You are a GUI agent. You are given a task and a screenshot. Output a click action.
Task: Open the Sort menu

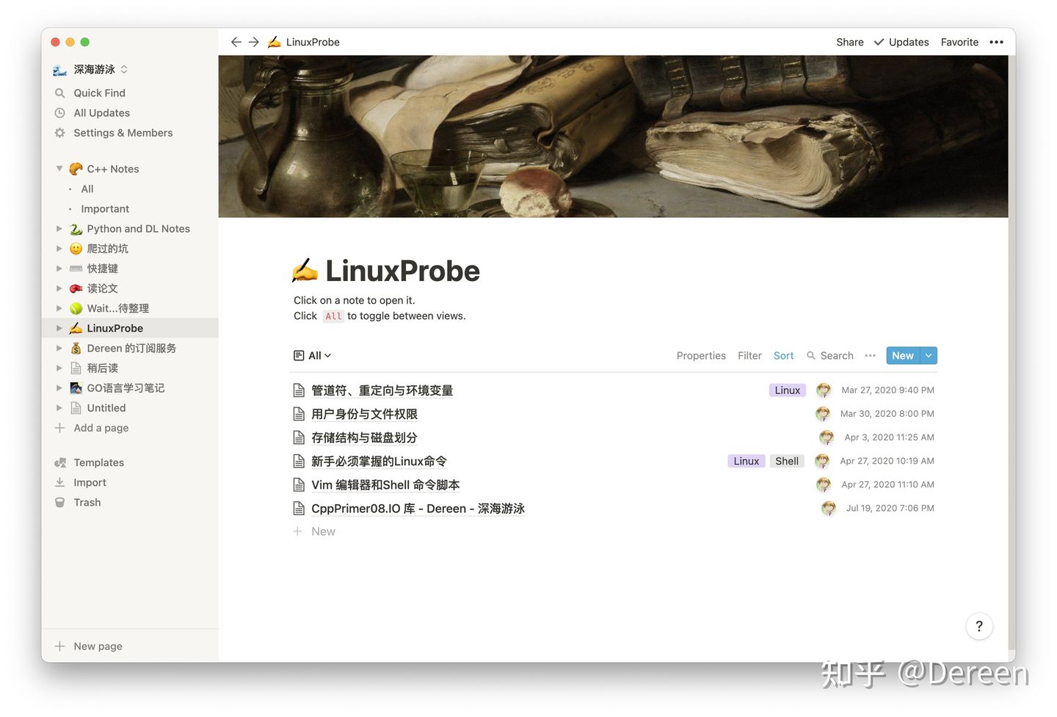click(x=783, y=356)
